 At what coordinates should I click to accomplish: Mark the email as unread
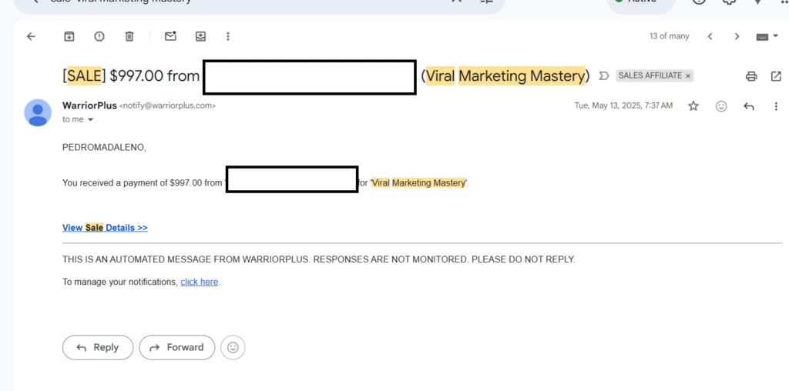(170, 36)
